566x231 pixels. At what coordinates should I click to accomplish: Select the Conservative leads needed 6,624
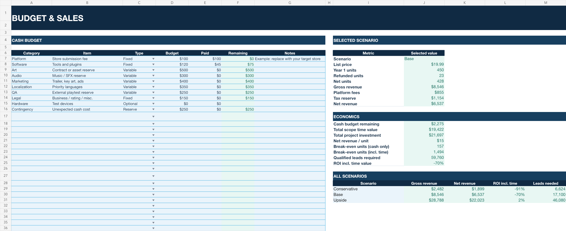pyautogui.click(x=545, y=189)
